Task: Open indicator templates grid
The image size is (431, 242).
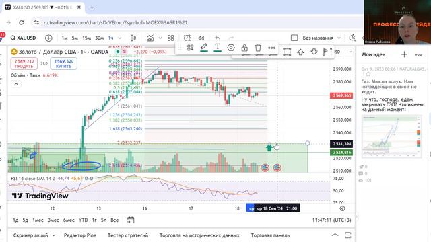Action: tap(170, 38)
